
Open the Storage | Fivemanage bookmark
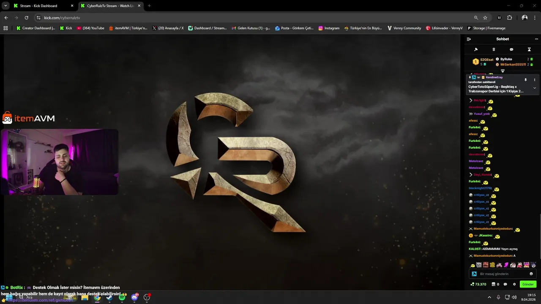coord(486,28)
